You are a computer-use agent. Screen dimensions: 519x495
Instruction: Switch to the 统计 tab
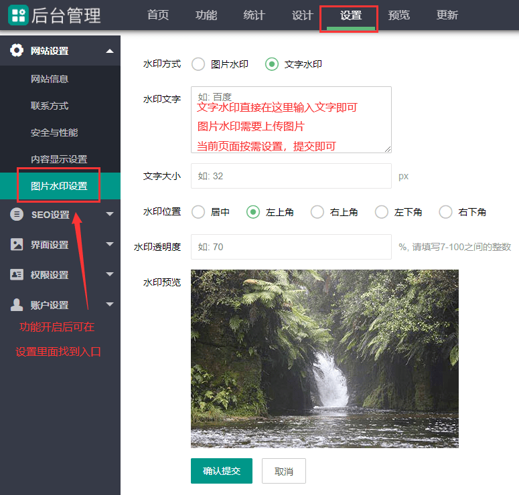click(254, 15)
